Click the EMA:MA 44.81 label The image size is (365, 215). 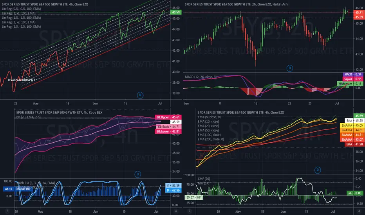pyautogui.click(x=352, y=130)
